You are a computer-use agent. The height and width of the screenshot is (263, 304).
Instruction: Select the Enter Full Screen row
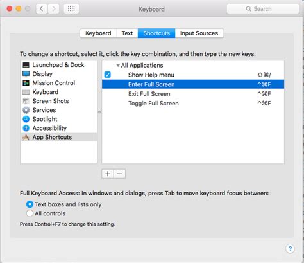pyautogui.click(x=193, y=84)
